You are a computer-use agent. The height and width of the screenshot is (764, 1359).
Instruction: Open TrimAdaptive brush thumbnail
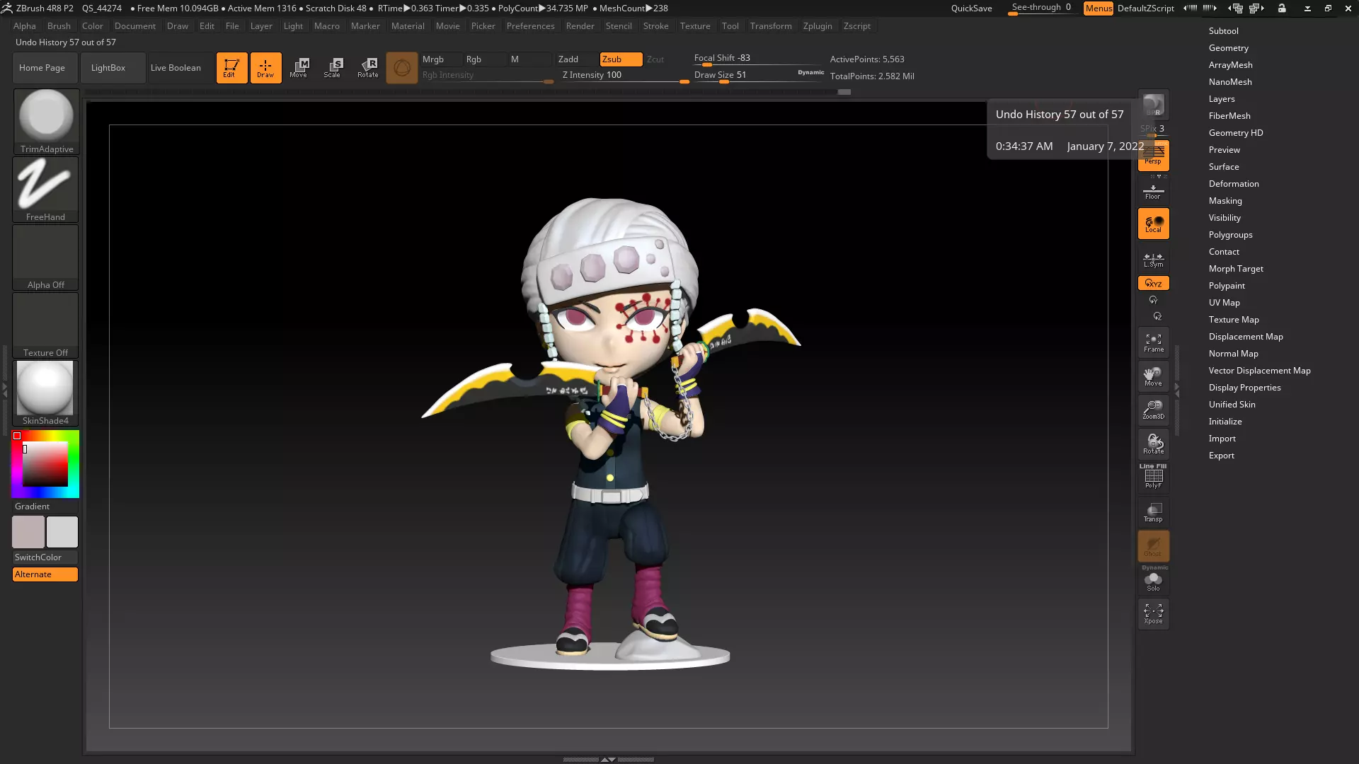point(46,122)
